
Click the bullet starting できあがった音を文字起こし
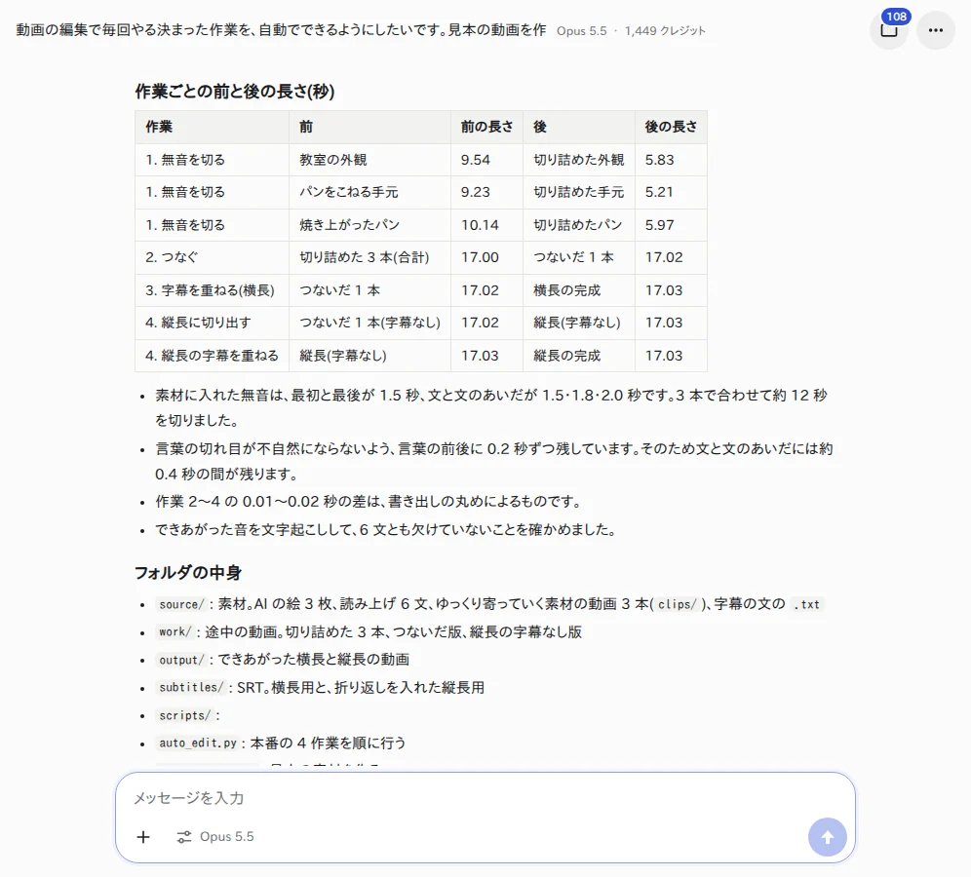pyautogui.click(x=386, y=529)
